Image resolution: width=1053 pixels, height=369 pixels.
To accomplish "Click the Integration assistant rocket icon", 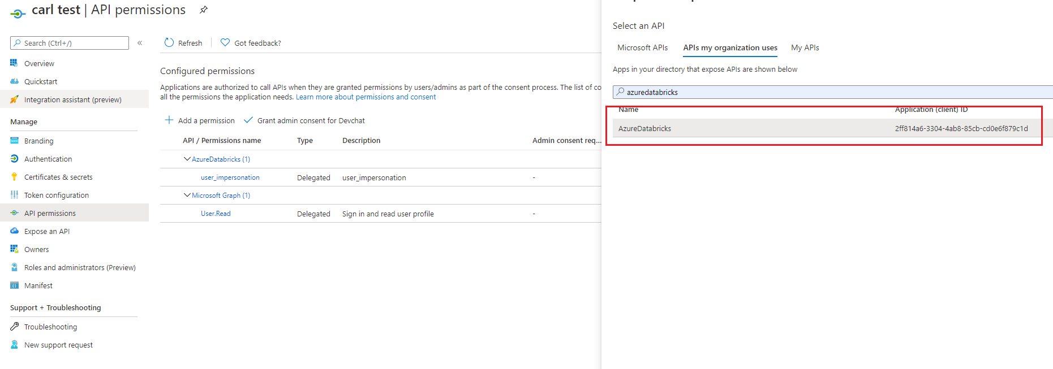I will 14,99.
